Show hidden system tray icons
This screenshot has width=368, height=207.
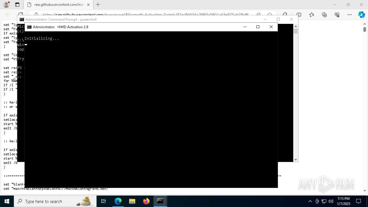[310, 201]
